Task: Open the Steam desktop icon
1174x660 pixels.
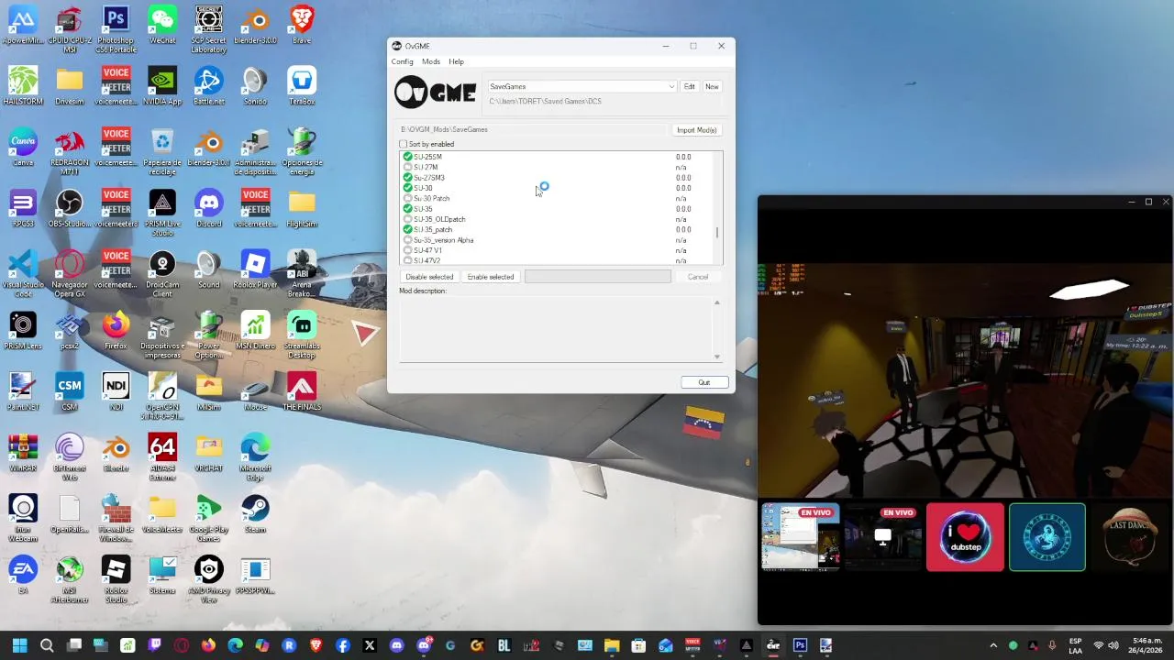Action: (x=256, y=514)
